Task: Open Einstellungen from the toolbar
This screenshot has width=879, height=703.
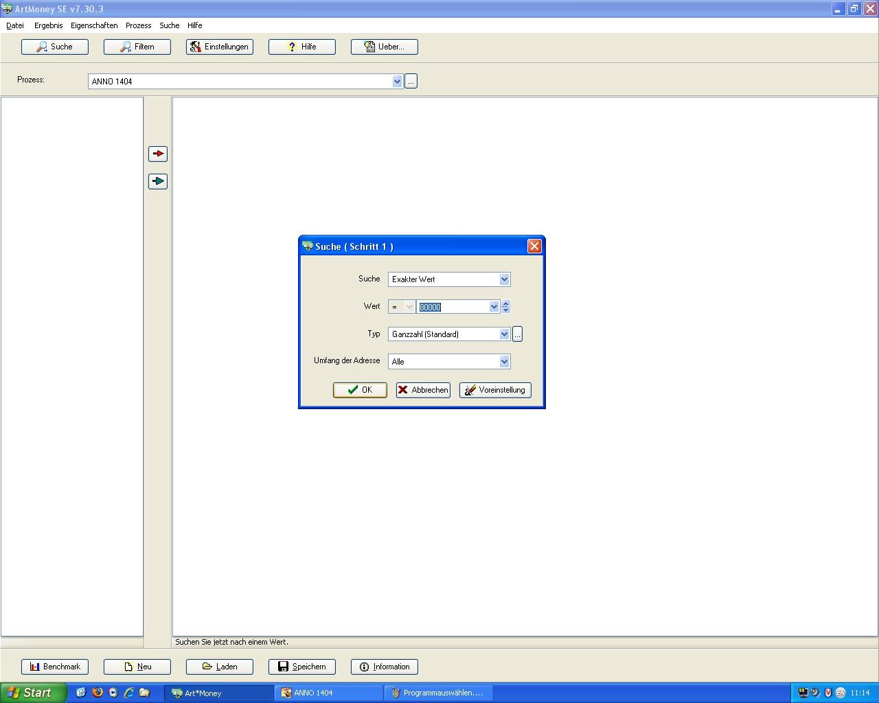Action: (x=220, y=47)
